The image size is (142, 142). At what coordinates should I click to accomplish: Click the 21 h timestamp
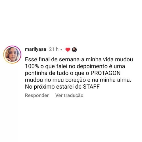54,49
